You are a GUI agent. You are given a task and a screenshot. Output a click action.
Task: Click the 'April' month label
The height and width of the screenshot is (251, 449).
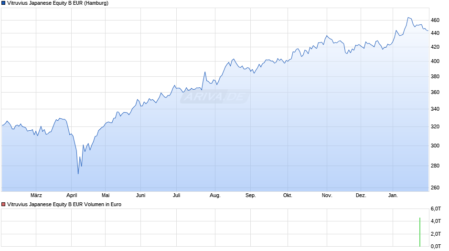click(x=72, y=195)
